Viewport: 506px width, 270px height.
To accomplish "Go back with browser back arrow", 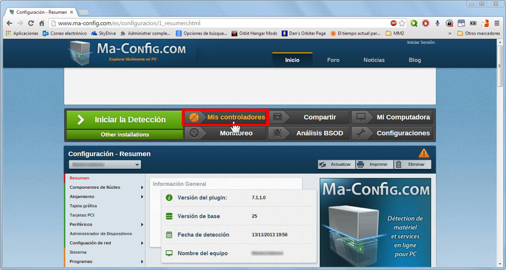I will click(9, 23).
